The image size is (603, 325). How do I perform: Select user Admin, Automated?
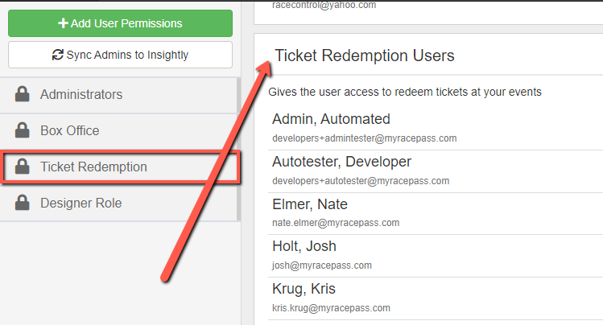click(436, 129)
